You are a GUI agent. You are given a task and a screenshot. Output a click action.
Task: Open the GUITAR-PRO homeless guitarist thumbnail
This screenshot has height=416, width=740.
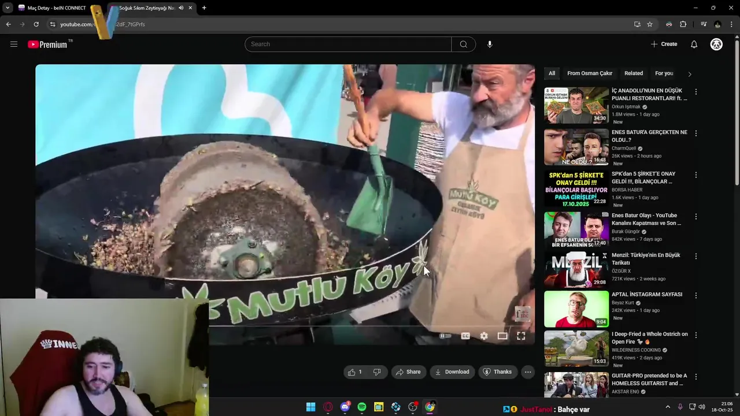(x=576, y=385)
